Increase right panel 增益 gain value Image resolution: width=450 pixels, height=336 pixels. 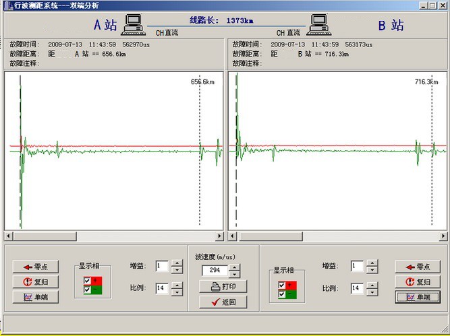[372, 263]
